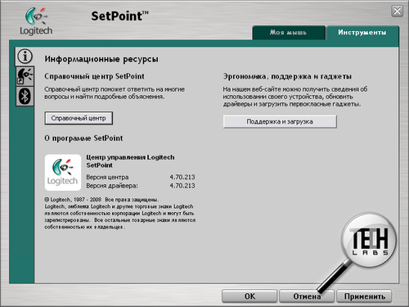Close the SetPoint window with the X
409x307 pixels.
pos(397,11)
